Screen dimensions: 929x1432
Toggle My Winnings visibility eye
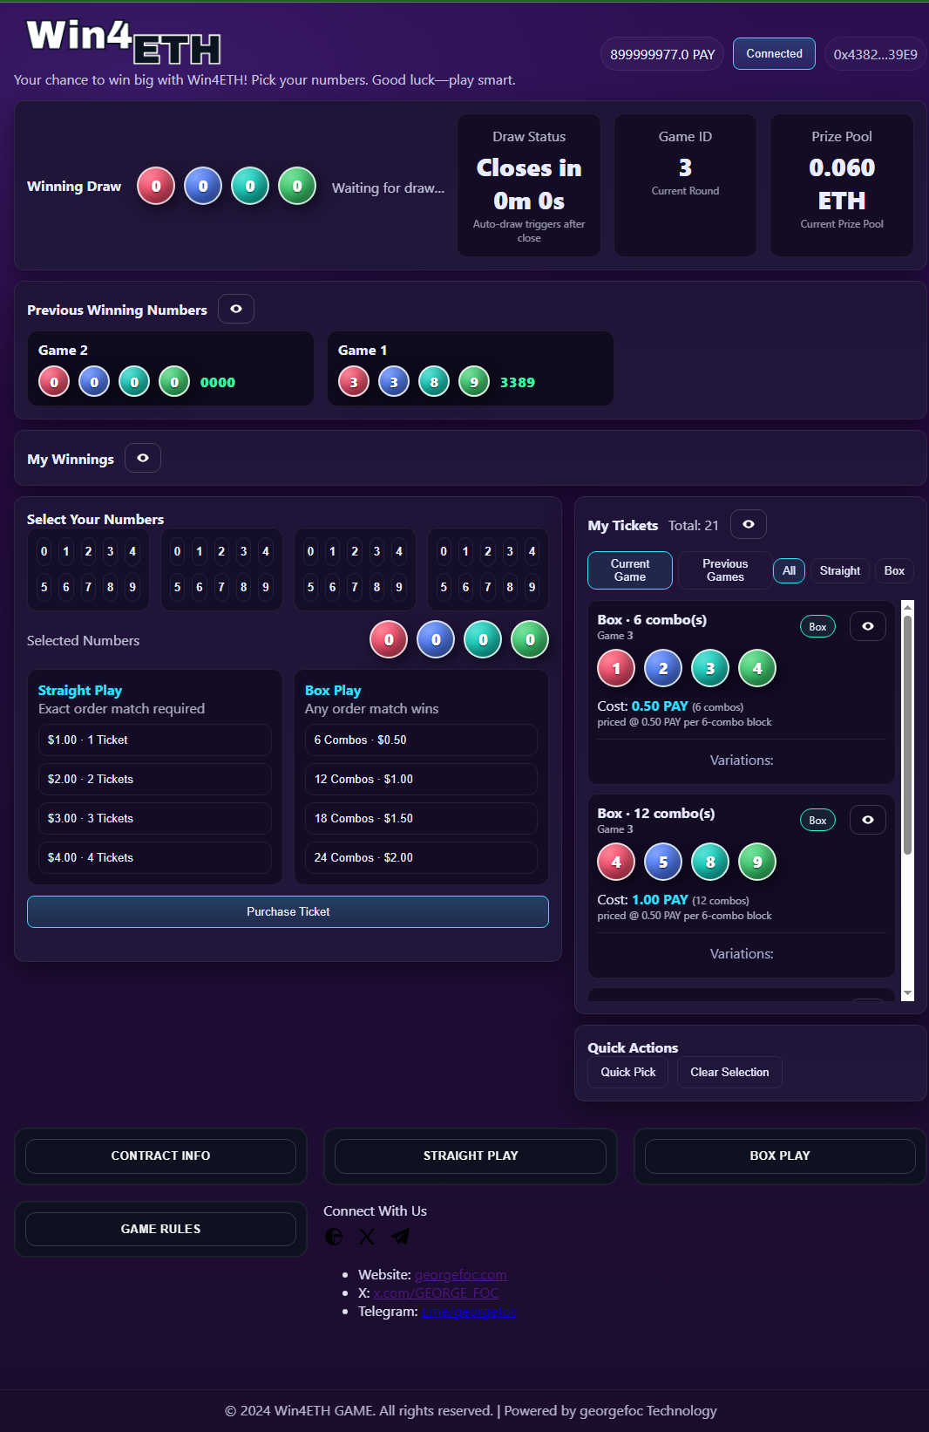(x=143, y=458)
